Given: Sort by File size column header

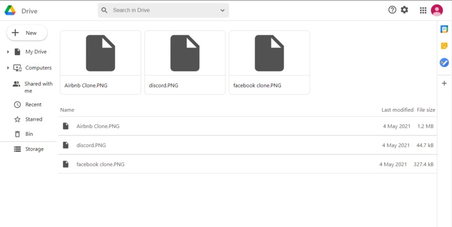Looking at the screenshot, I should click(x=426, y=110).
